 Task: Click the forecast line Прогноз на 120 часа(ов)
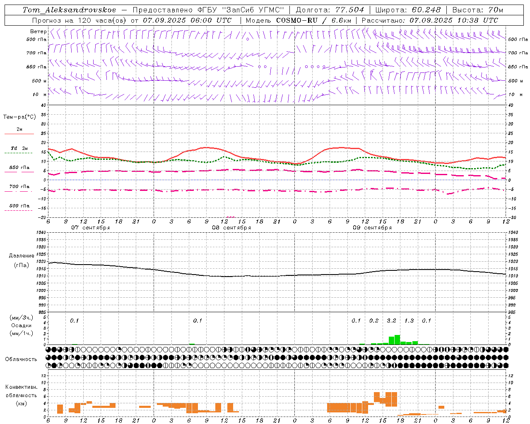pos(79,20)
